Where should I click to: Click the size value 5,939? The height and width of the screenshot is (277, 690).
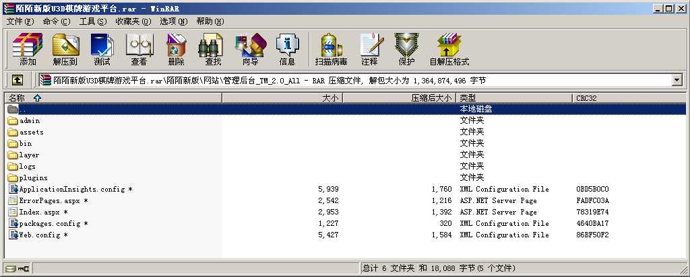tap(328, 189)
